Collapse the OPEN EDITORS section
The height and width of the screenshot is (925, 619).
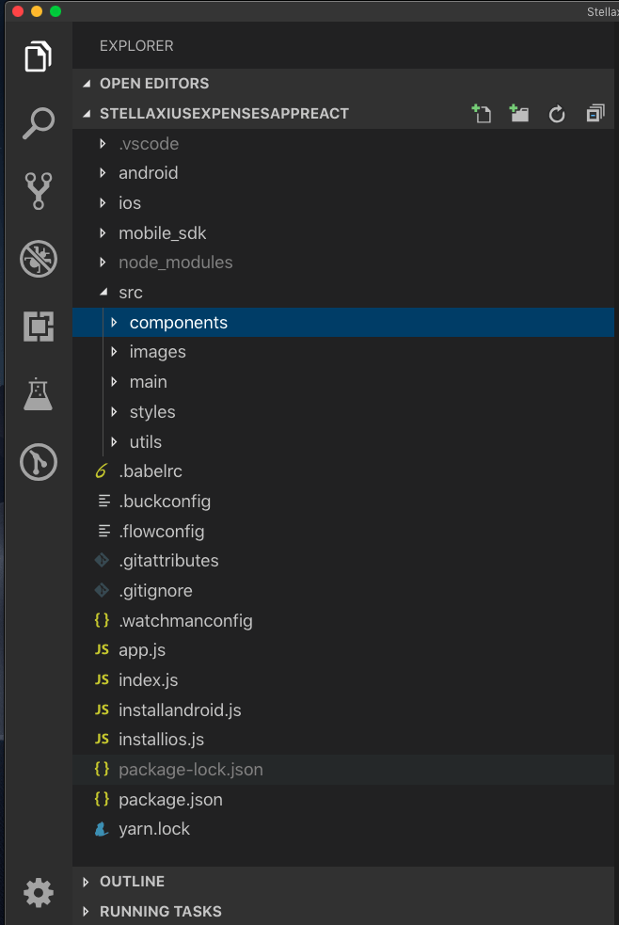pos(343,83)
